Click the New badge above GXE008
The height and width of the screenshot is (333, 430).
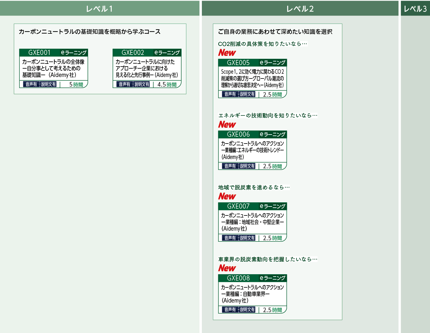(x=227, y=268)
